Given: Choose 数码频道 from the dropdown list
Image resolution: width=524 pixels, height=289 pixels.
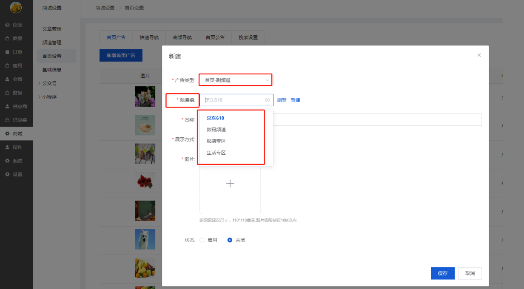Looking at the screenshot, I should tap(216, 130).
